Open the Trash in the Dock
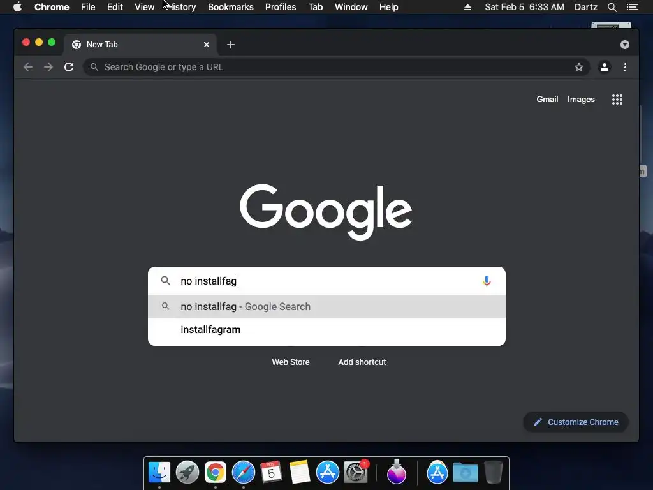The height and width of the screenshot is (490, 653). (x=493, y=473)
